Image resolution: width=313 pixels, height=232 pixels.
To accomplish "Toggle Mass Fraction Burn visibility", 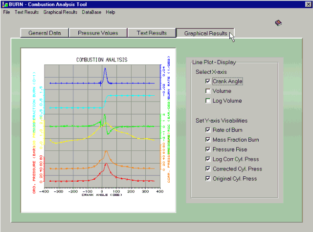I will tap(208, 140).
